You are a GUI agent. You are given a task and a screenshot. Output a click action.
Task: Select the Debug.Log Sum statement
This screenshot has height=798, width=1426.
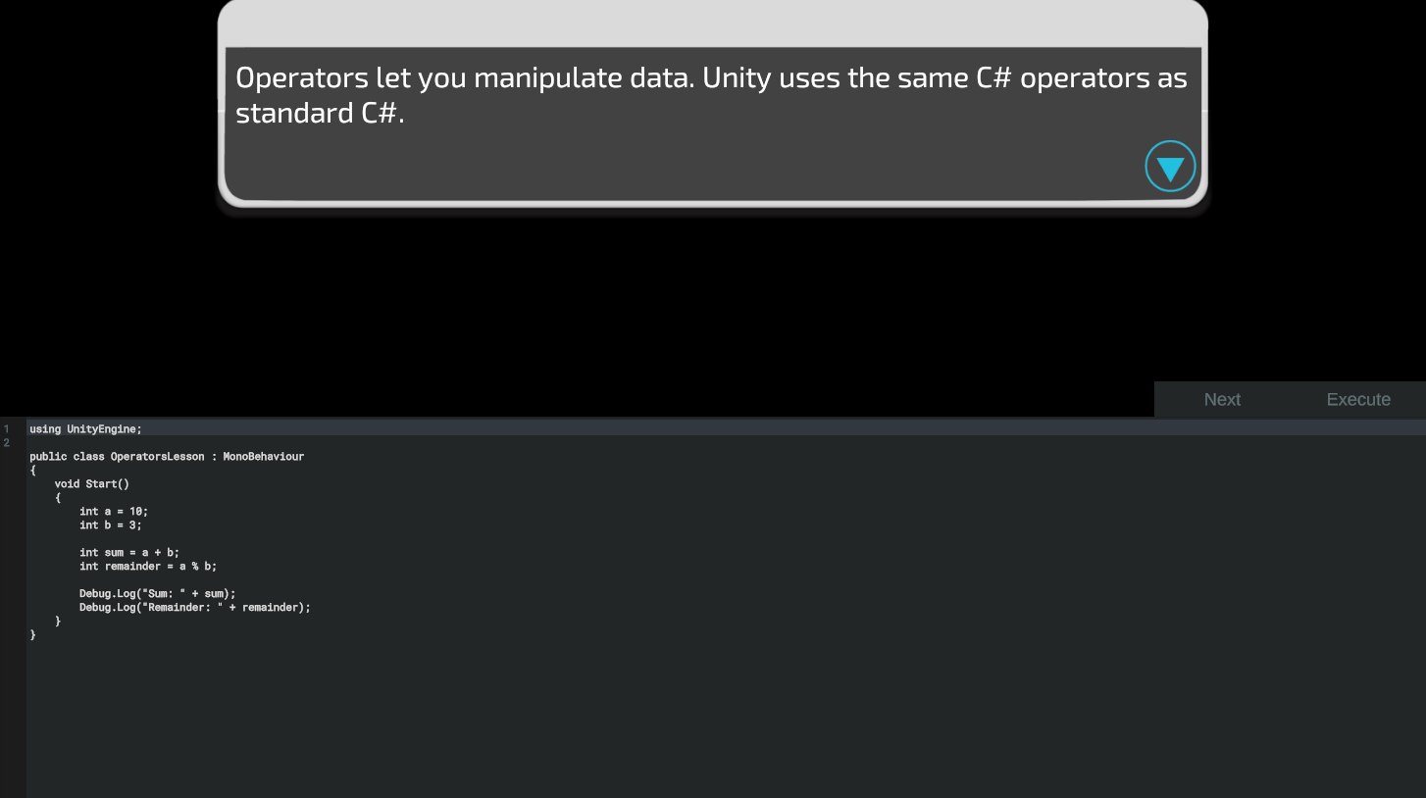coord(158,593)
